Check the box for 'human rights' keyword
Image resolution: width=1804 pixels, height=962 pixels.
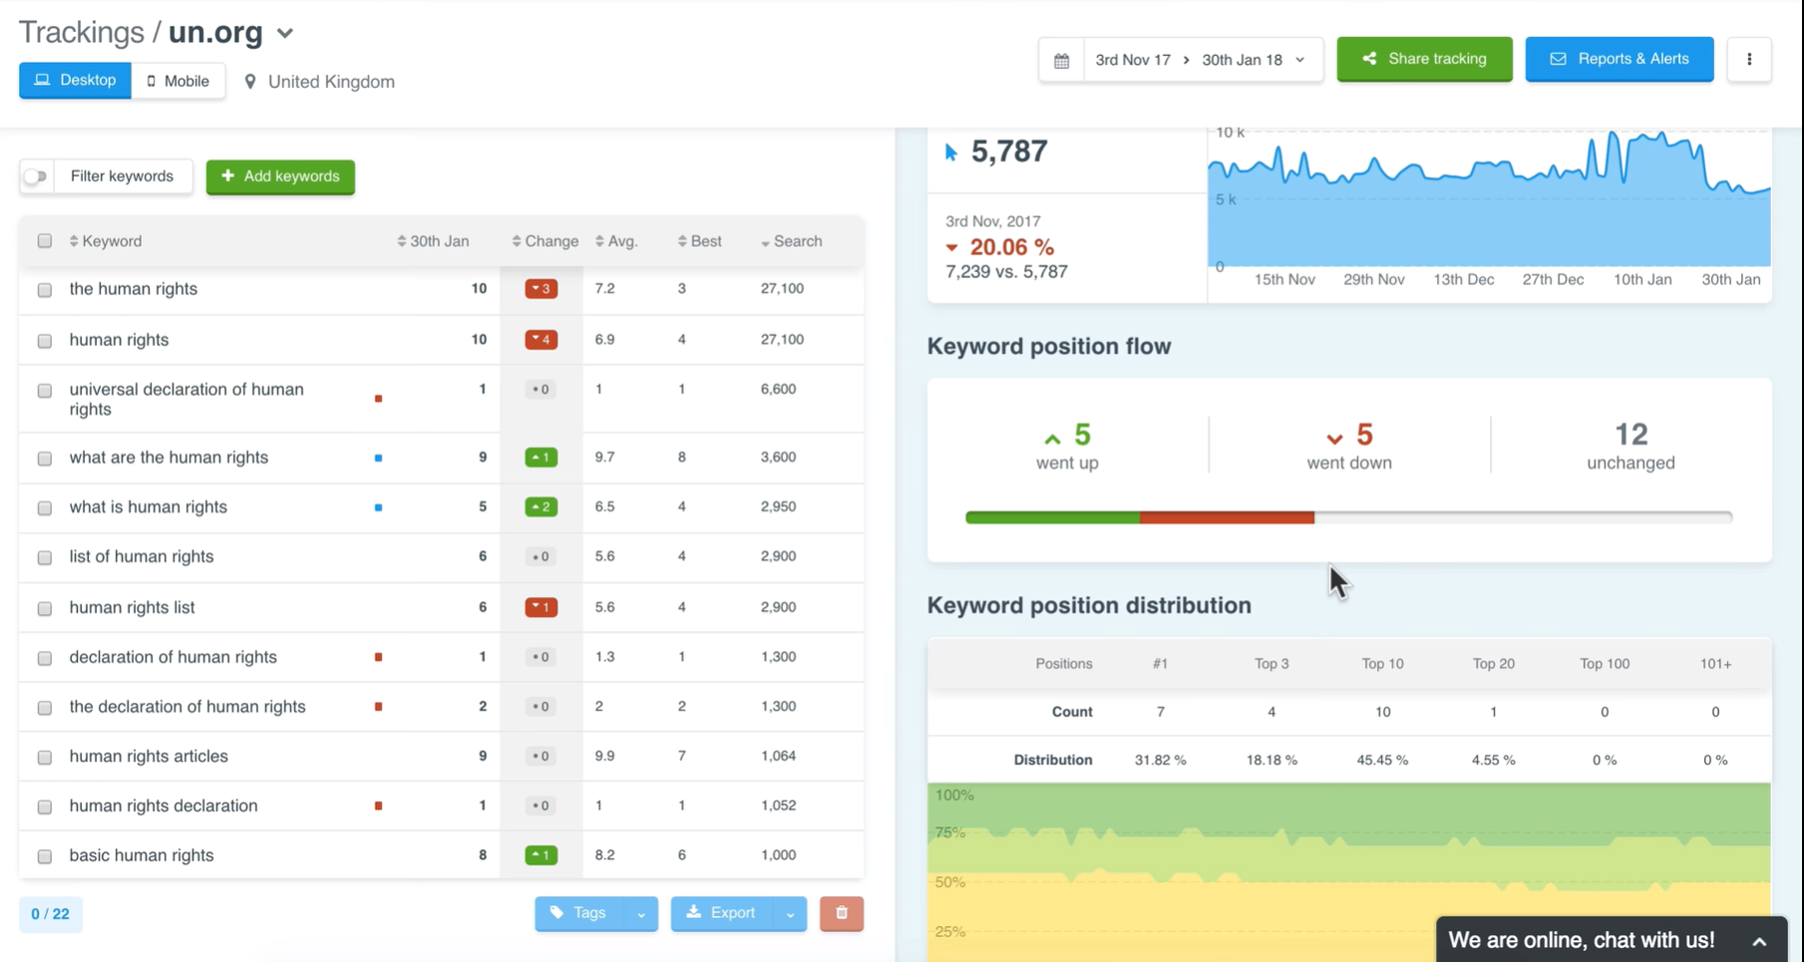tap(45, 341)
